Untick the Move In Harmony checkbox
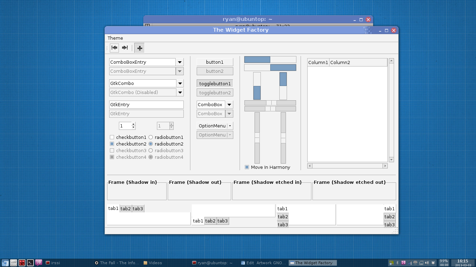 click(x=247, y=167)
